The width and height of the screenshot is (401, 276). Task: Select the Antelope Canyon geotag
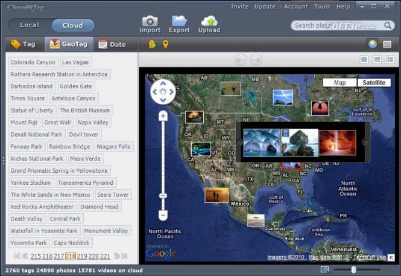tap(74, 98)
